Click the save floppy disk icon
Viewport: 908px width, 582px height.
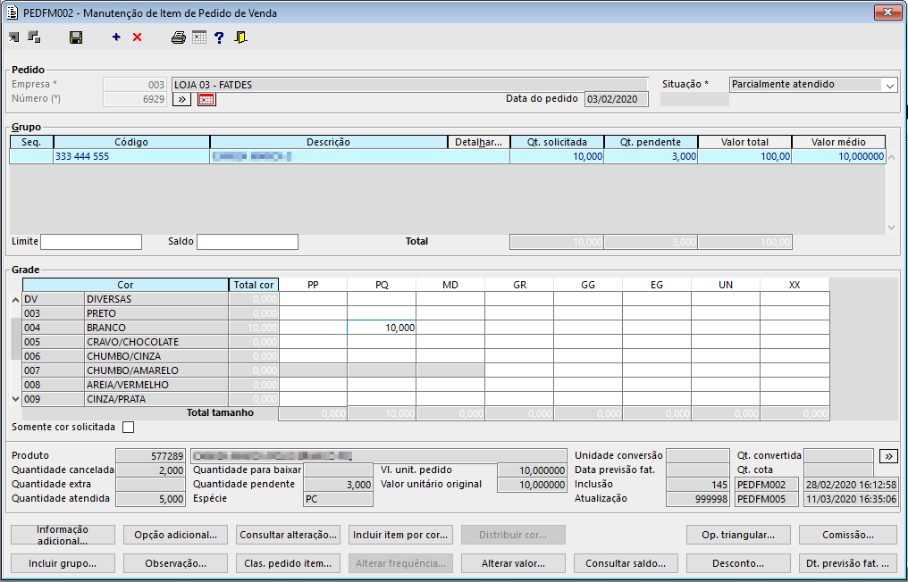pos(76,37)
